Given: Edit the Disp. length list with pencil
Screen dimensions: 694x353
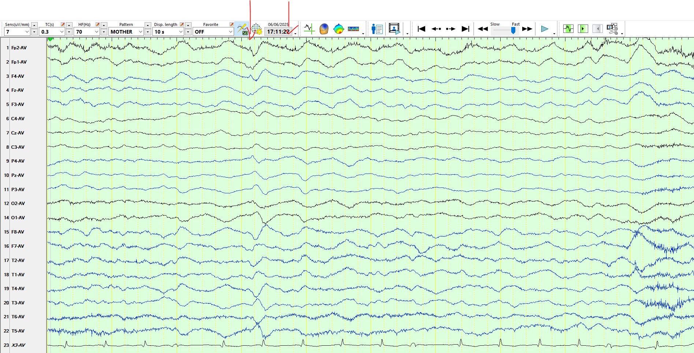Looking at the screenshot, I should pos(182,24).
